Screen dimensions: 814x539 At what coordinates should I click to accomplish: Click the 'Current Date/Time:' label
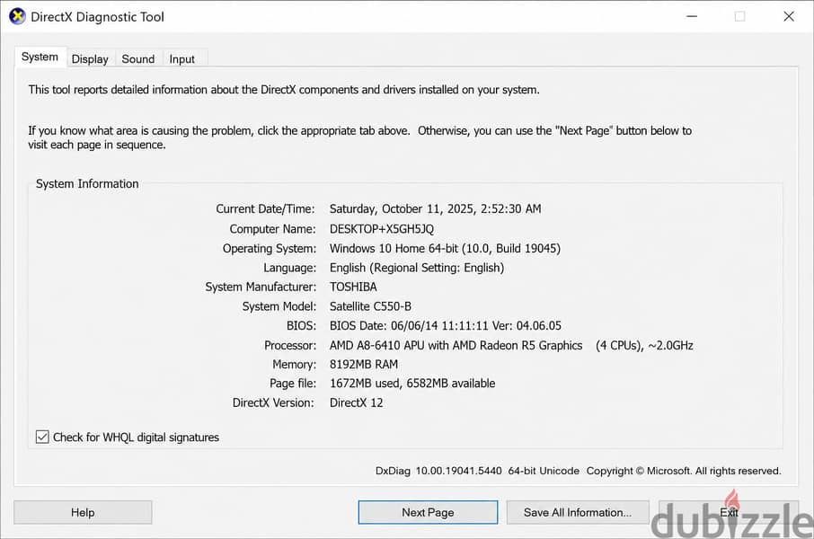265,208
